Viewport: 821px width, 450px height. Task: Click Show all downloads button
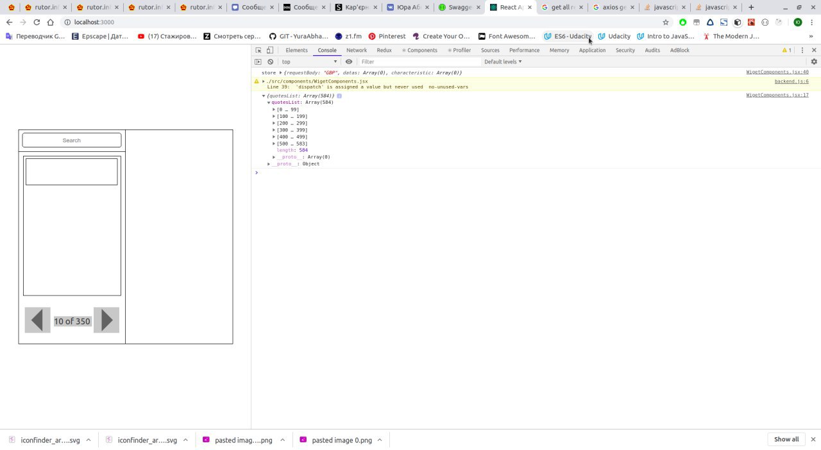(786, 440)
